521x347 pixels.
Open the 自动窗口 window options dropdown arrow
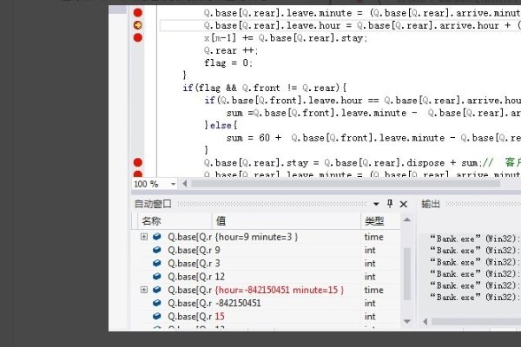pos(376,204)
